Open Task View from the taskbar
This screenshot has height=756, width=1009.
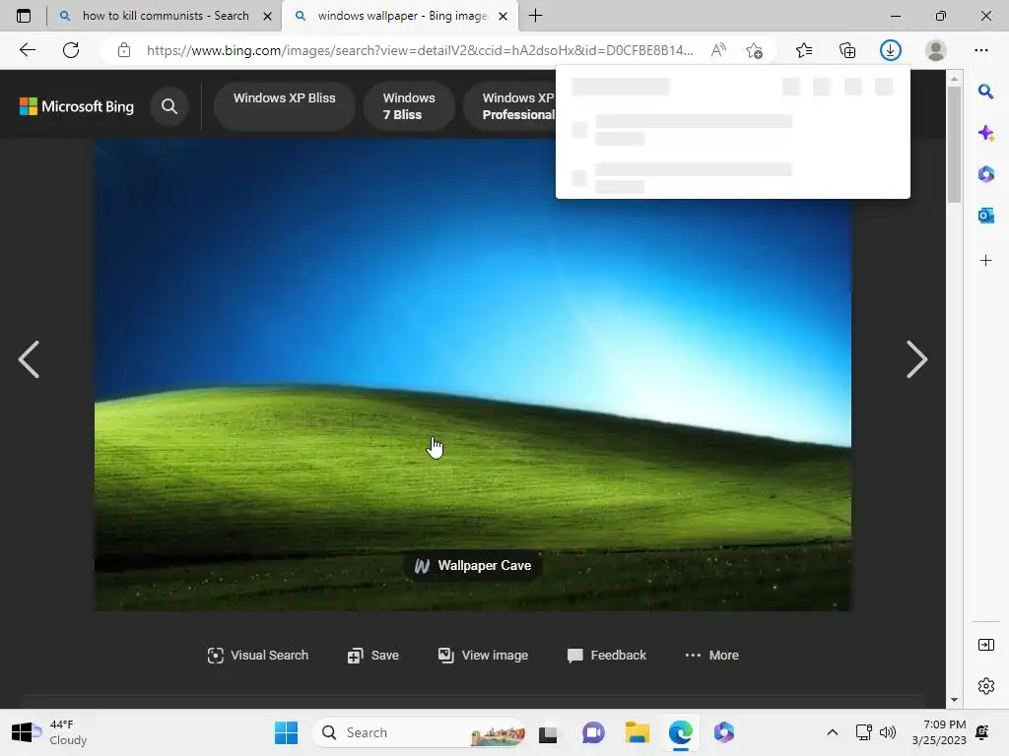pyautogui.click(x=548, y=732)
